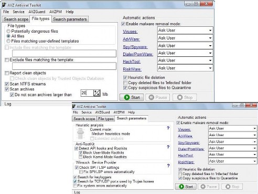Enable Copy deleted files to Infected folder, top window
The width and height of the screenshot is (258, 194).
(125, 83)
